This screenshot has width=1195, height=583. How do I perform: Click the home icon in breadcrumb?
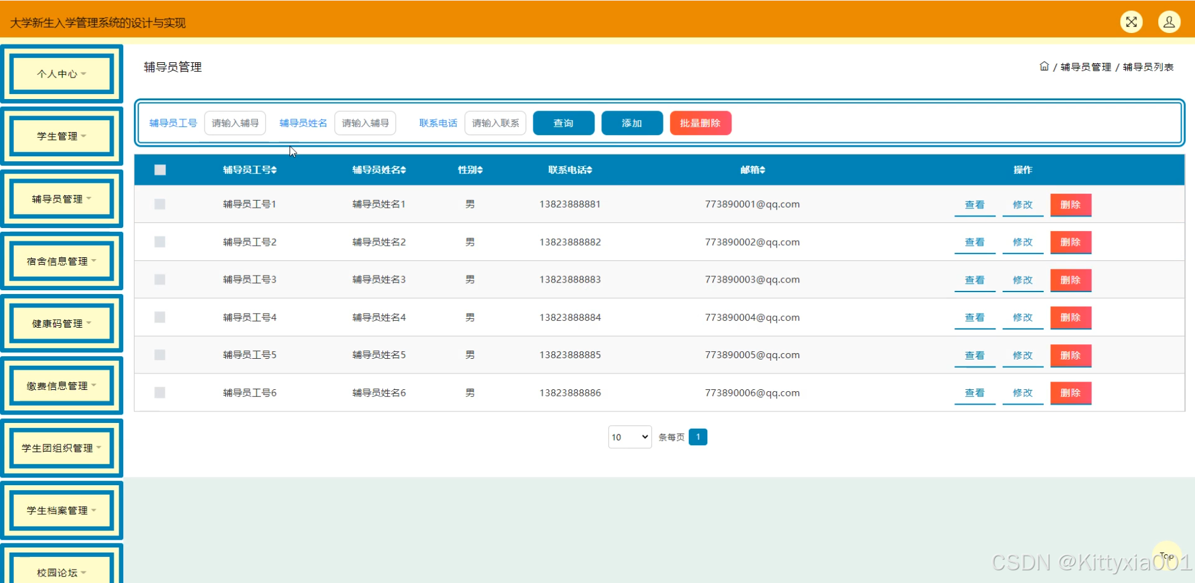click(1044, 66)
